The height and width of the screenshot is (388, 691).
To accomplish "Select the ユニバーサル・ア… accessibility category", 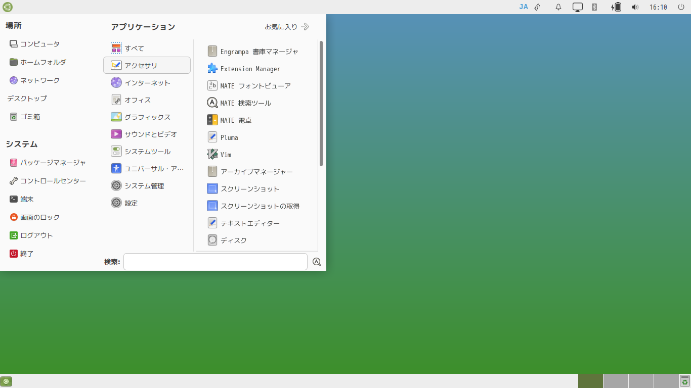I will pos(147,169).
